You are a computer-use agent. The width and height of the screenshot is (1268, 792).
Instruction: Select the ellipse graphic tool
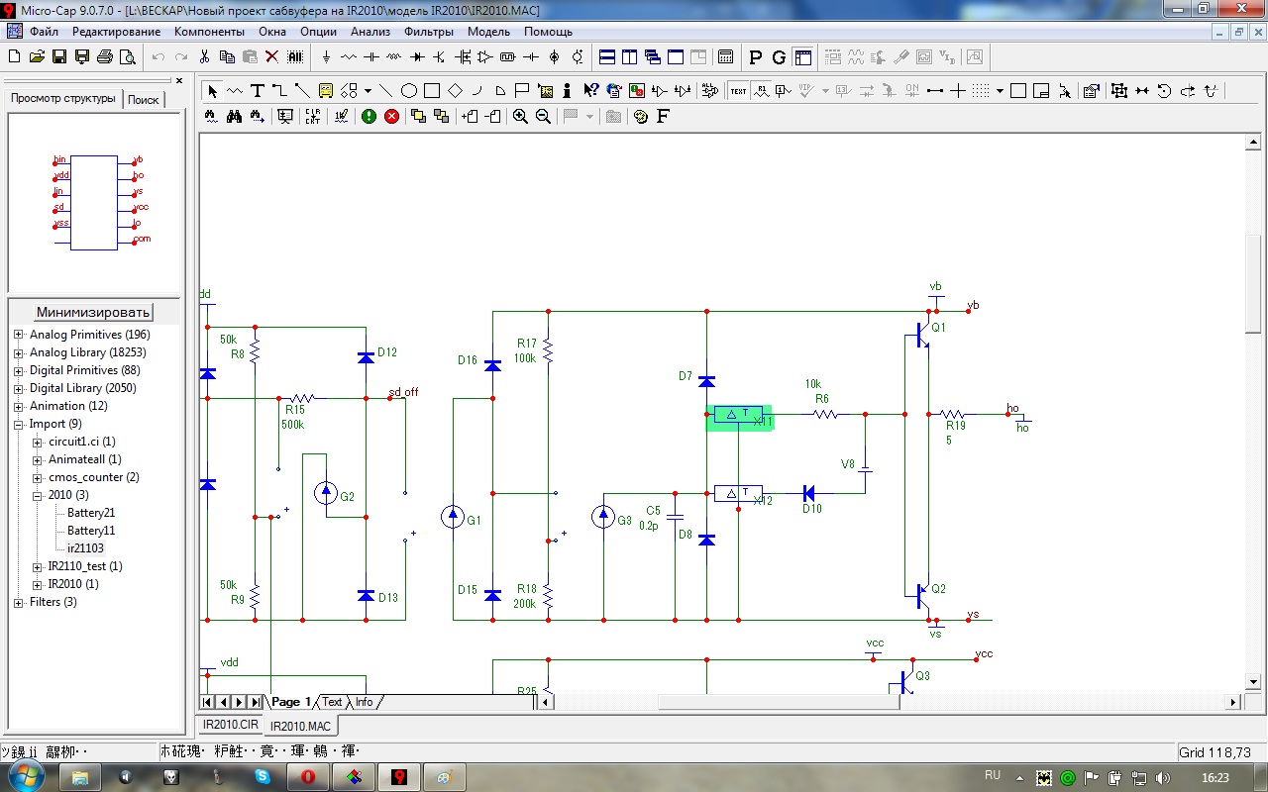pos(409,91)
